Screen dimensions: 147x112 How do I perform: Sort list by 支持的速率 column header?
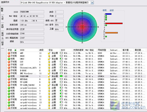78,50
